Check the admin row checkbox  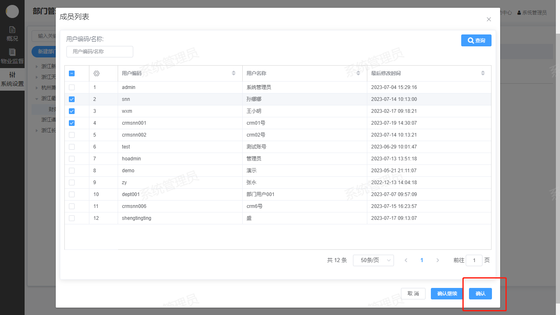[x=72, y=87]
